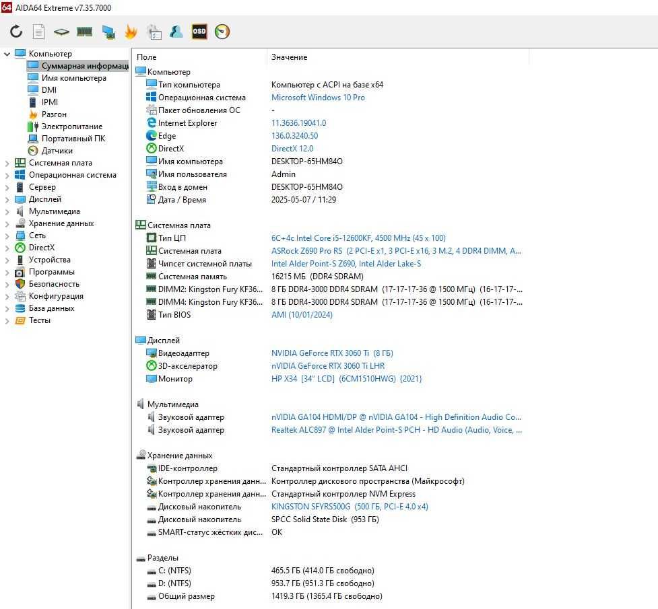
Task: Click the Edge version 136.0.3240.50 link
Action: pyautogui.click(x=294, y=136)
